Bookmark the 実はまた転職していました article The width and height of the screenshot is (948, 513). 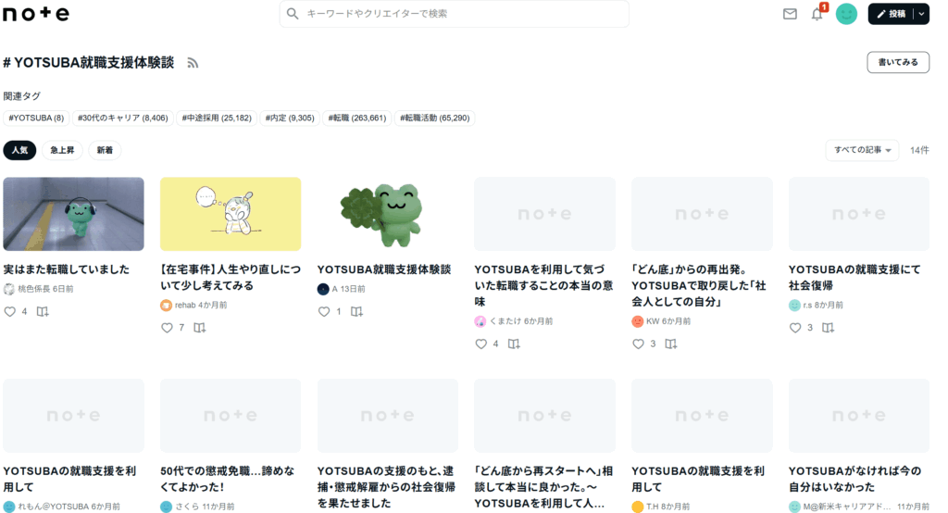(43, 311)
